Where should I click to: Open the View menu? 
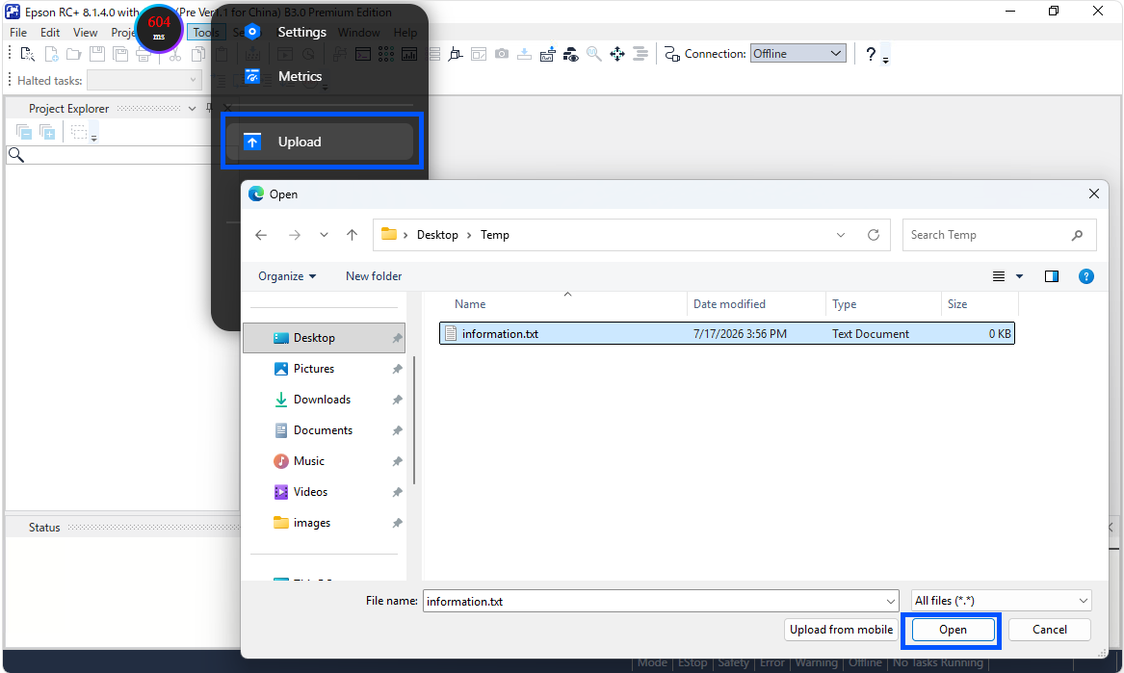coord(86,32)
